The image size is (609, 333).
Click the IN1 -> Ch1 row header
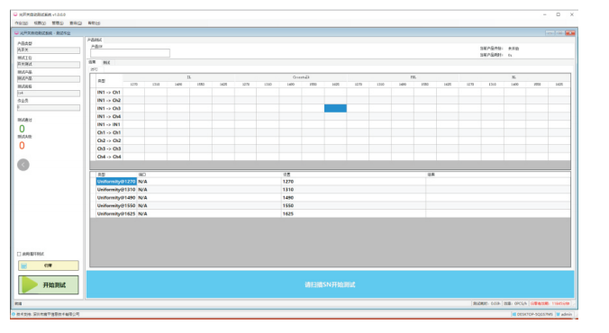coord(108,93)
